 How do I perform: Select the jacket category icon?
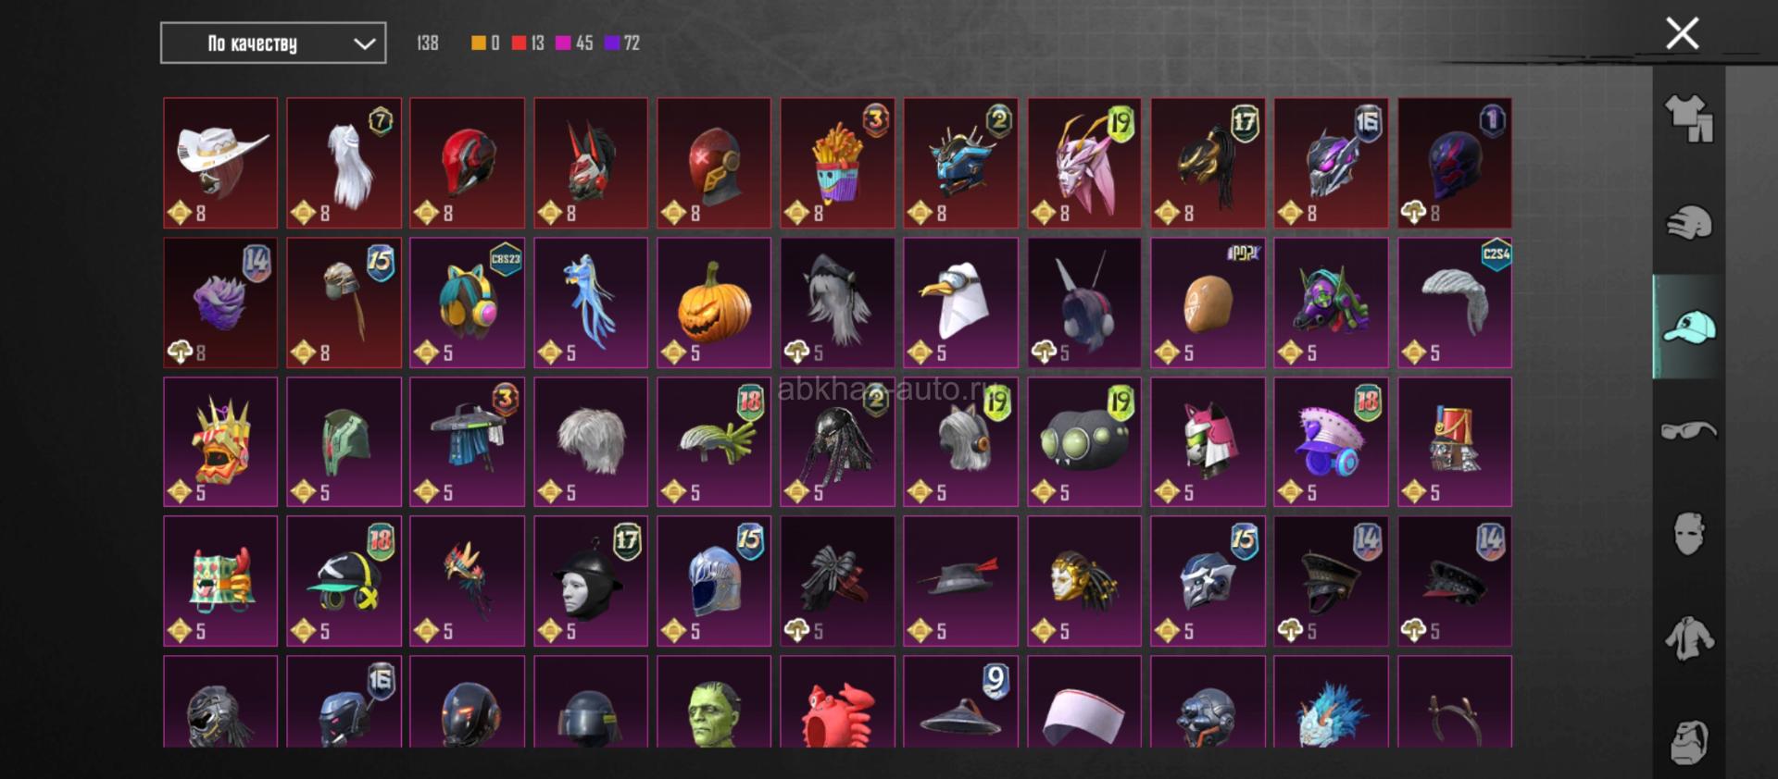point(1689,638)
